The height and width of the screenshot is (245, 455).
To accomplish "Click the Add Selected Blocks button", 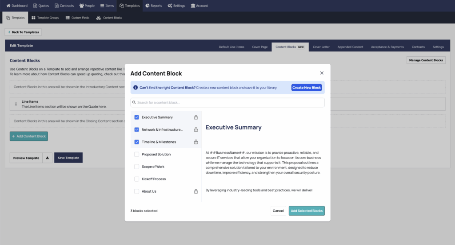I will (x=307, y=211).
